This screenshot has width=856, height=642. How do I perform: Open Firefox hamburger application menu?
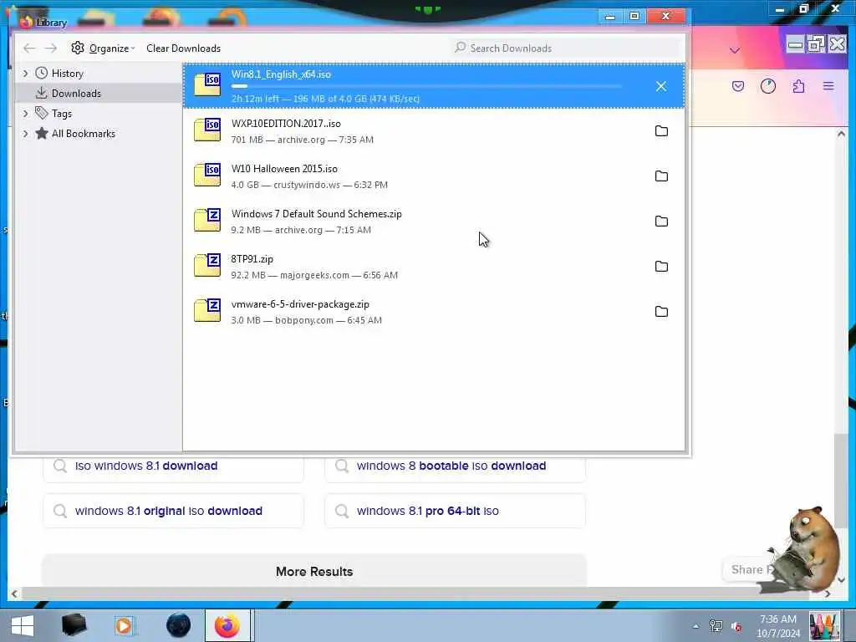(828, 86)
